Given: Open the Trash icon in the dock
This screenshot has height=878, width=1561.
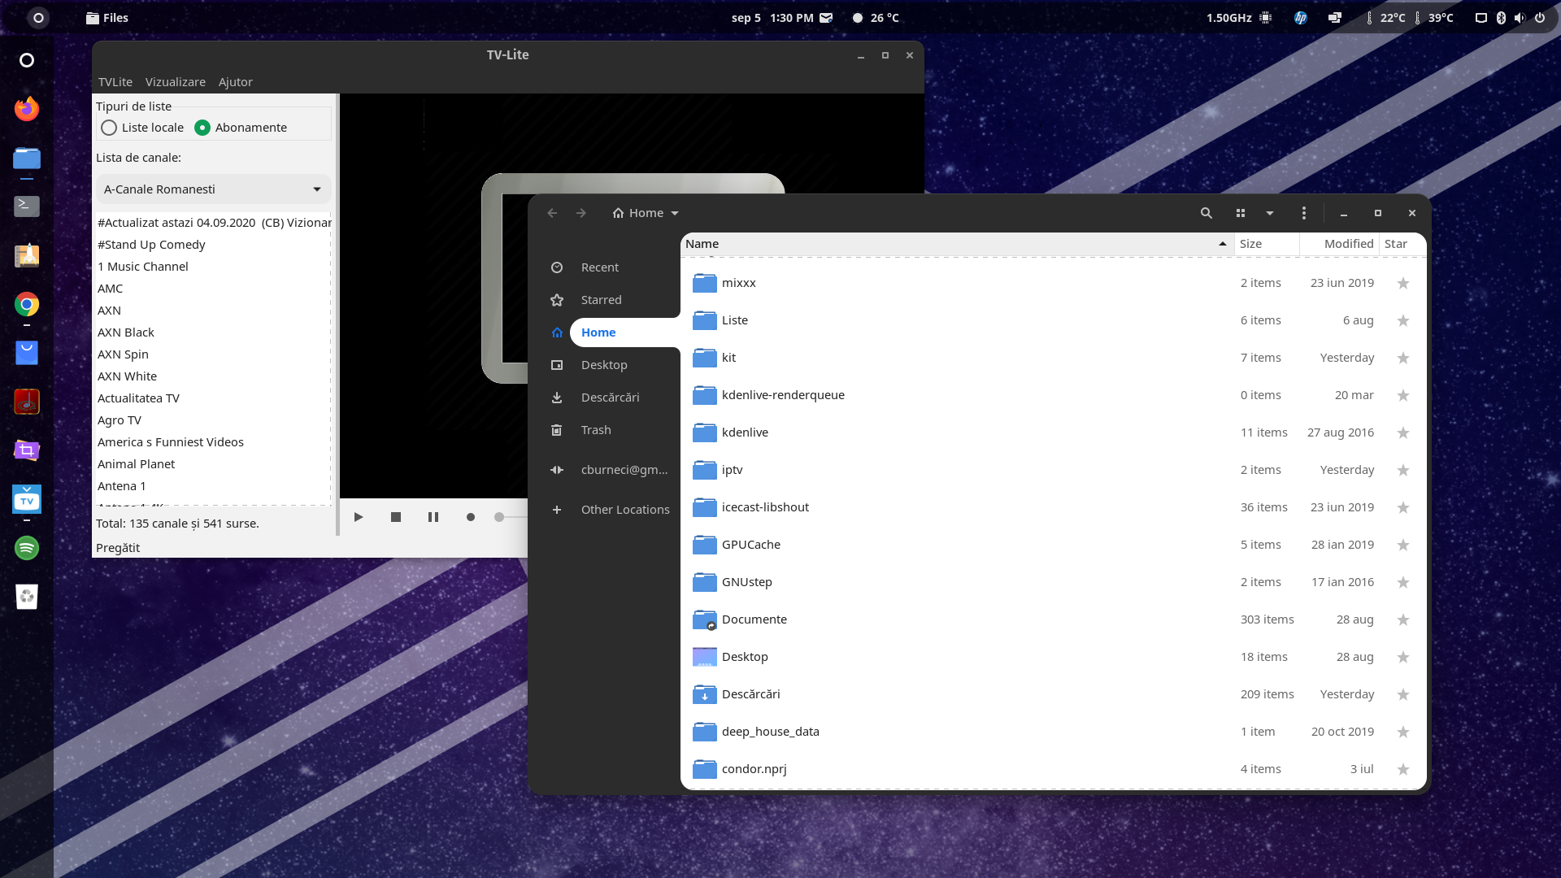Looking at the screenshot, I should click(27, 597).
